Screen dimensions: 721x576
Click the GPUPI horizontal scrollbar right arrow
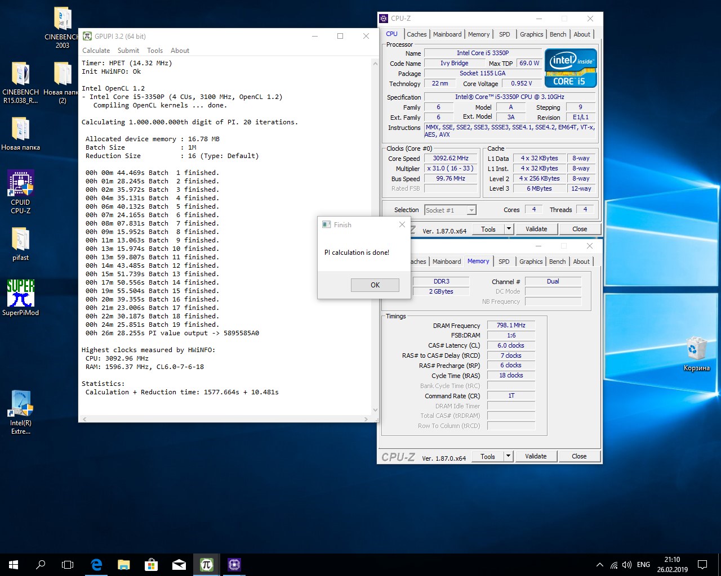(x=366, y=419)
